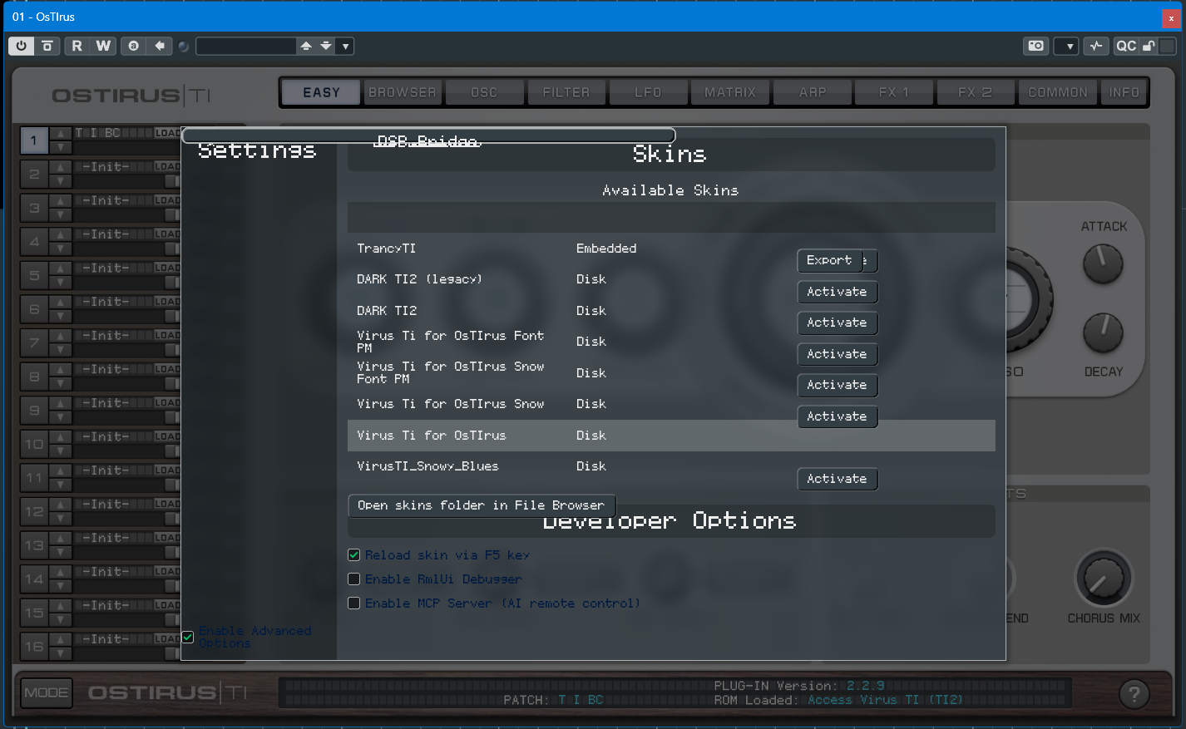The height and width of the screenshot is (729, 1186).
Task: Open the preset management dropdown arrow
Action: click(346, 46)
